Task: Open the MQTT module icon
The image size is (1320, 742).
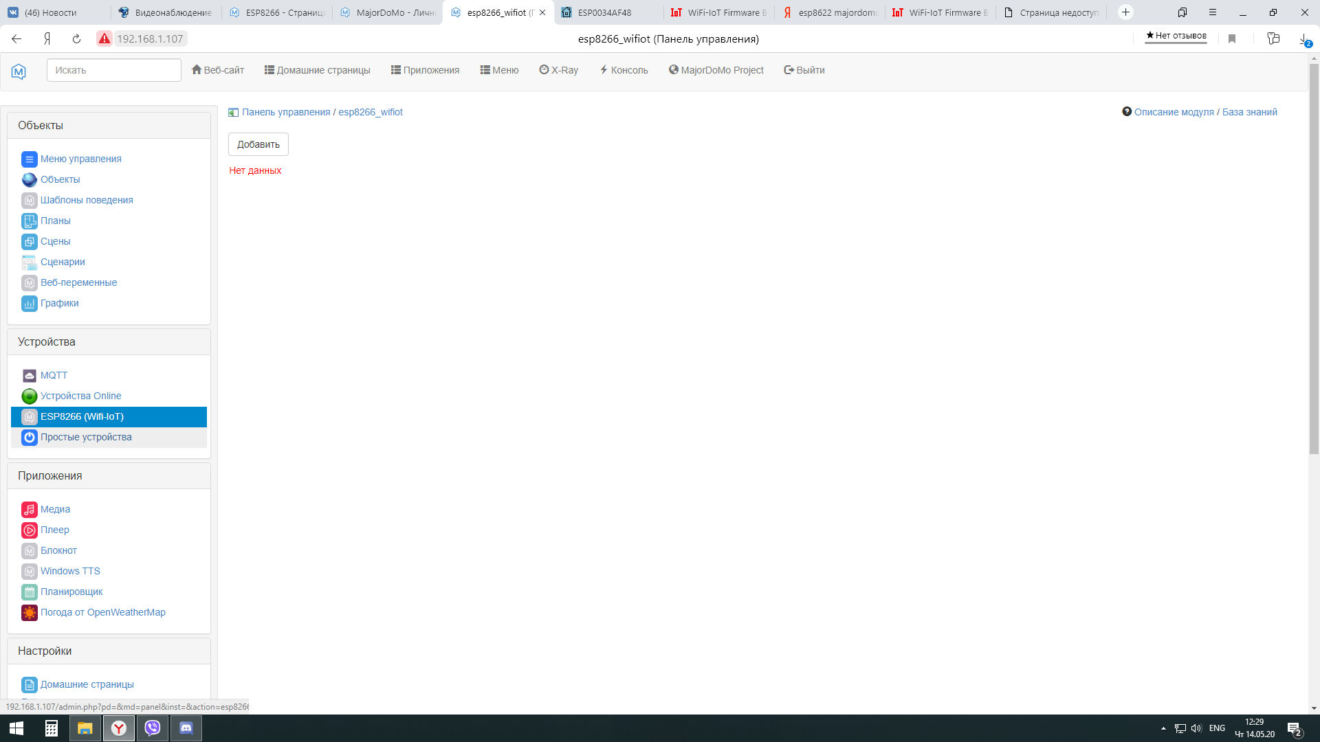Action: 29,376
